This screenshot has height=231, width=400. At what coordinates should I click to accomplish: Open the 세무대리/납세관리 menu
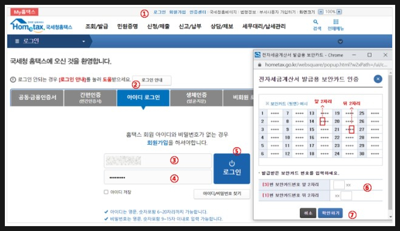pyautogui.click(x=264, y=26)
